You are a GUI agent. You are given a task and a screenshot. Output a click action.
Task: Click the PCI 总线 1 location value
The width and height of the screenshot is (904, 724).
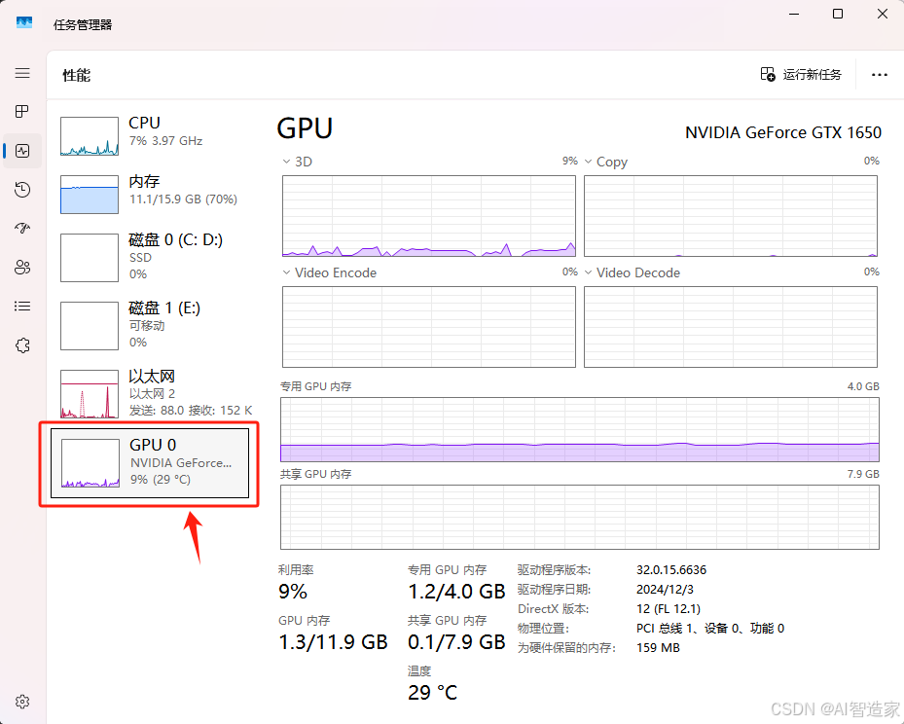click(x=710, y=629)
